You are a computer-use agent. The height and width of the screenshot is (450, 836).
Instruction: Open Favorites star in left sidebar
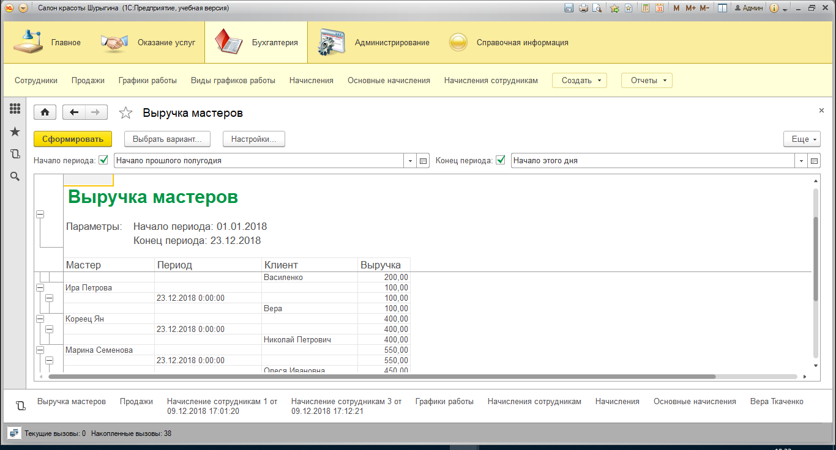(x=15, y=131)
